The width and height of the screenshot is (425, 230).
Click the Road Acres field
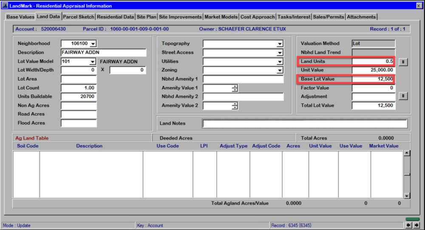tap(79, 114)
